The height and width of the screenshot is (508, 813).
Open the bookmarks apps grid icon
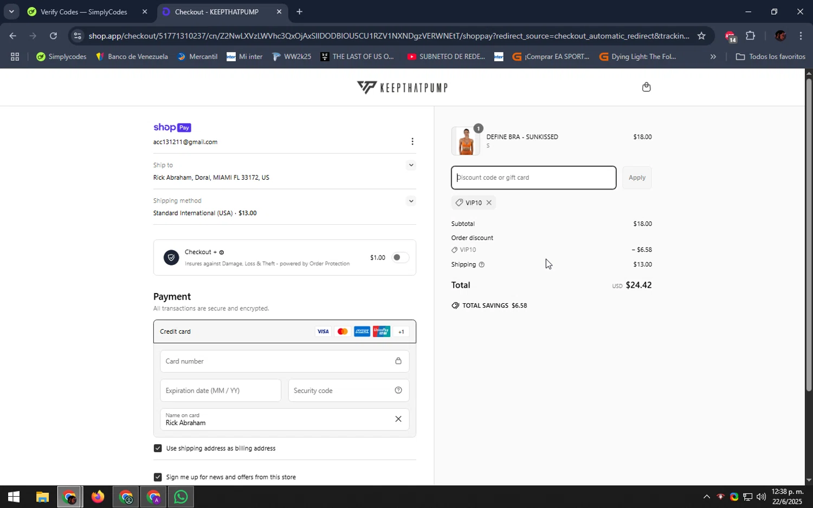coord(15,56)
